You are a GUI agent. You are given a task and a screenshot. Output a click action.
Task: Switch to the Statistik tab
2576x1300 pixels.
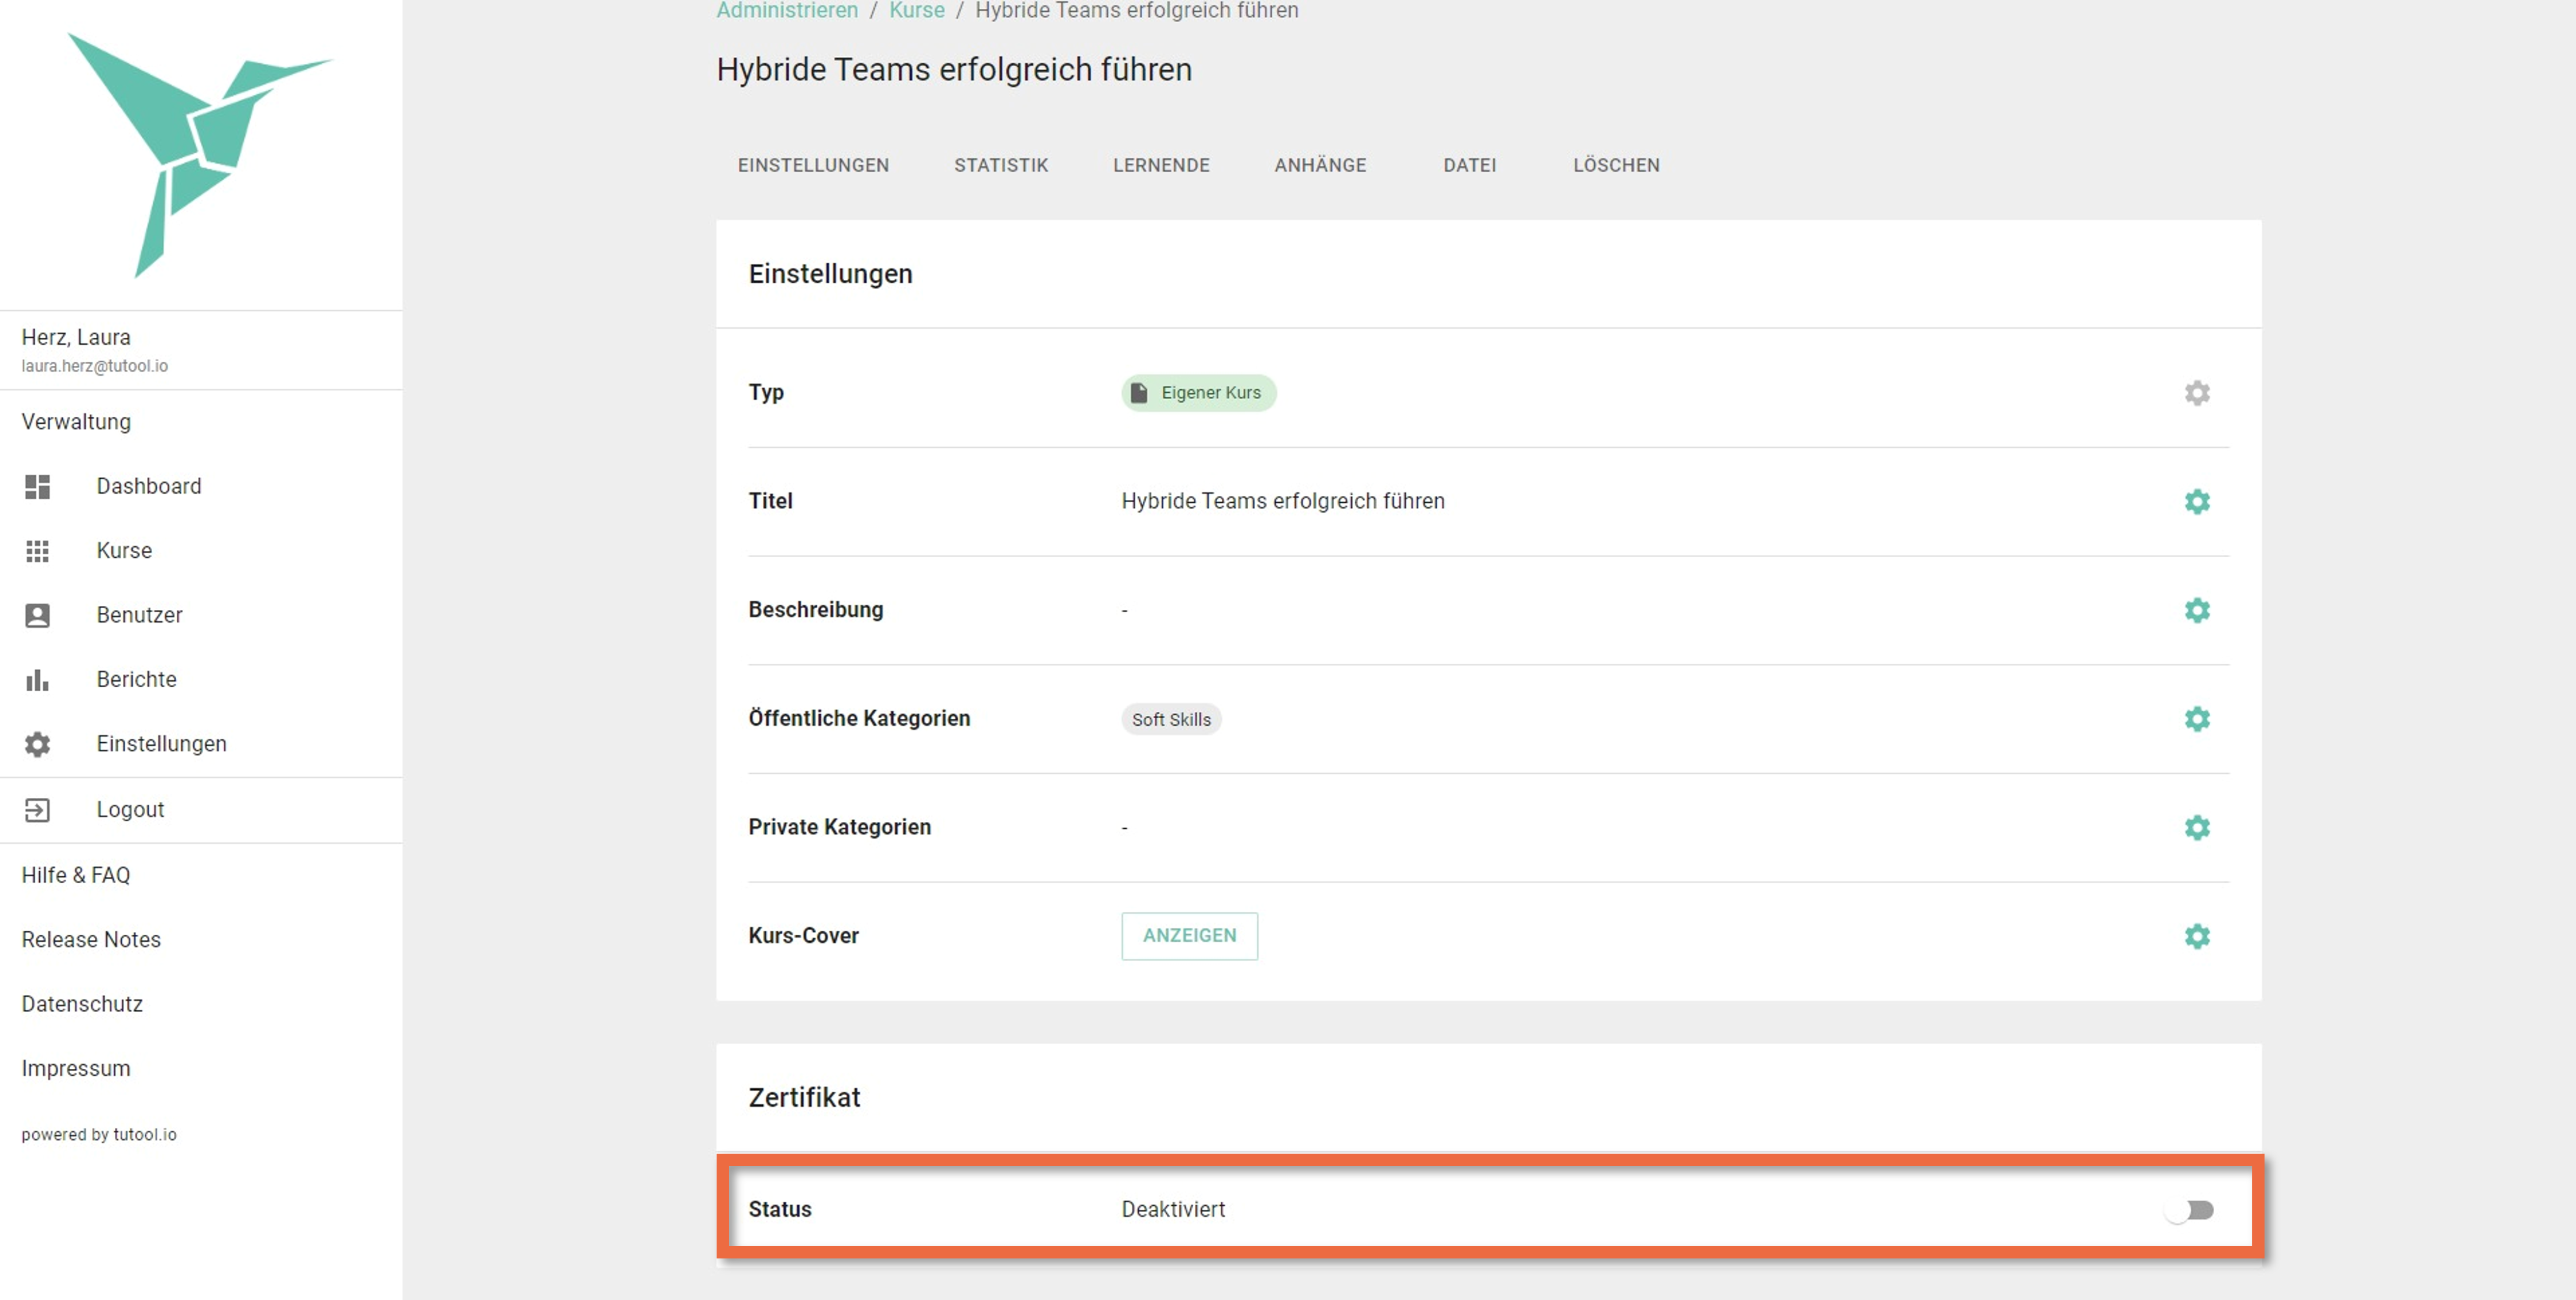pyautogui.click(x=1000, y=165)
